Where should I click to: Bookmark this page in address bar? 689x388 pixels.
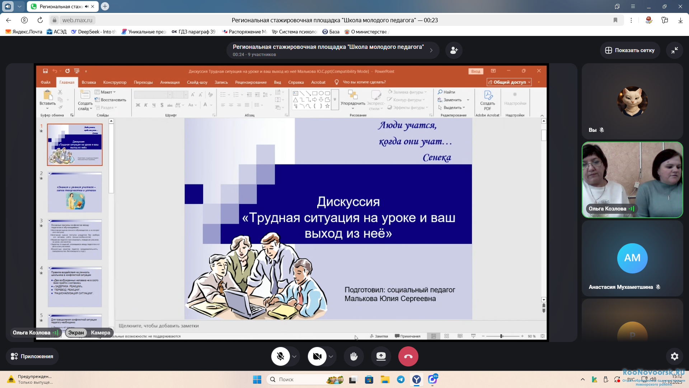tap(615, 20)
